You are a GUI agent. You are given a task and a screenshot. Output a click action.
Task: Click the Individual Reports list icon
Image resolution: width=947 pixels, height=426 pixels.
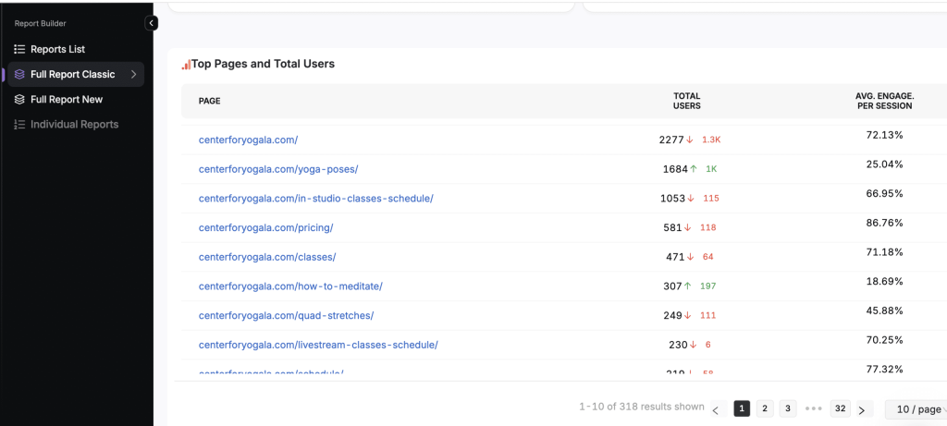19,124
